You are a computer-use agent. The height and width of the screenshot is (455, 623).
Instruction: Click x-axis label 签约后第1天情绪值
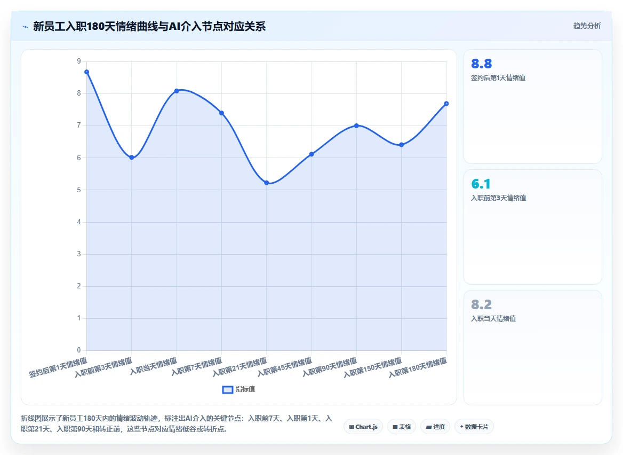(x=58, y=367)
